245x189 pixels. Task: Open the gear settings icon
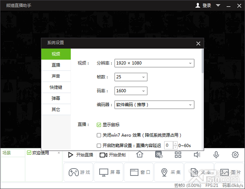point(235,155)
